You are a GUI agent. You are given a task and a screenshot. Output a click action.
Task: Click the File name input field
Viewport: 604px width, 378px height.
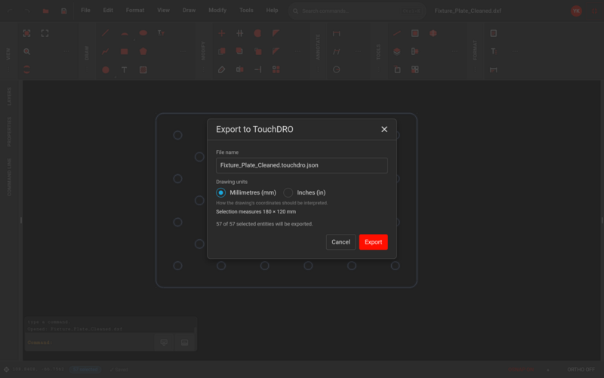point(301,165)
